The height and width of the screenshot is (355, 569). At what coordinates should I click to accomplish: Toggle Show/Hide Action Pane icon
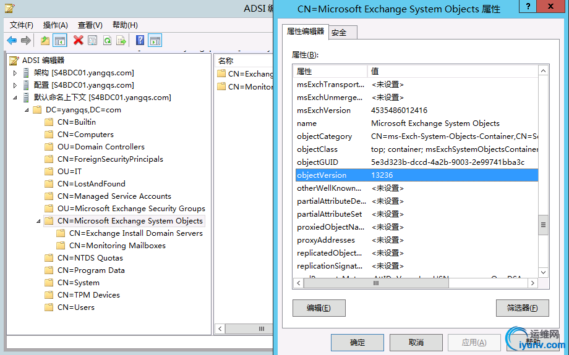pyautogui.click(x=155, y=40)
